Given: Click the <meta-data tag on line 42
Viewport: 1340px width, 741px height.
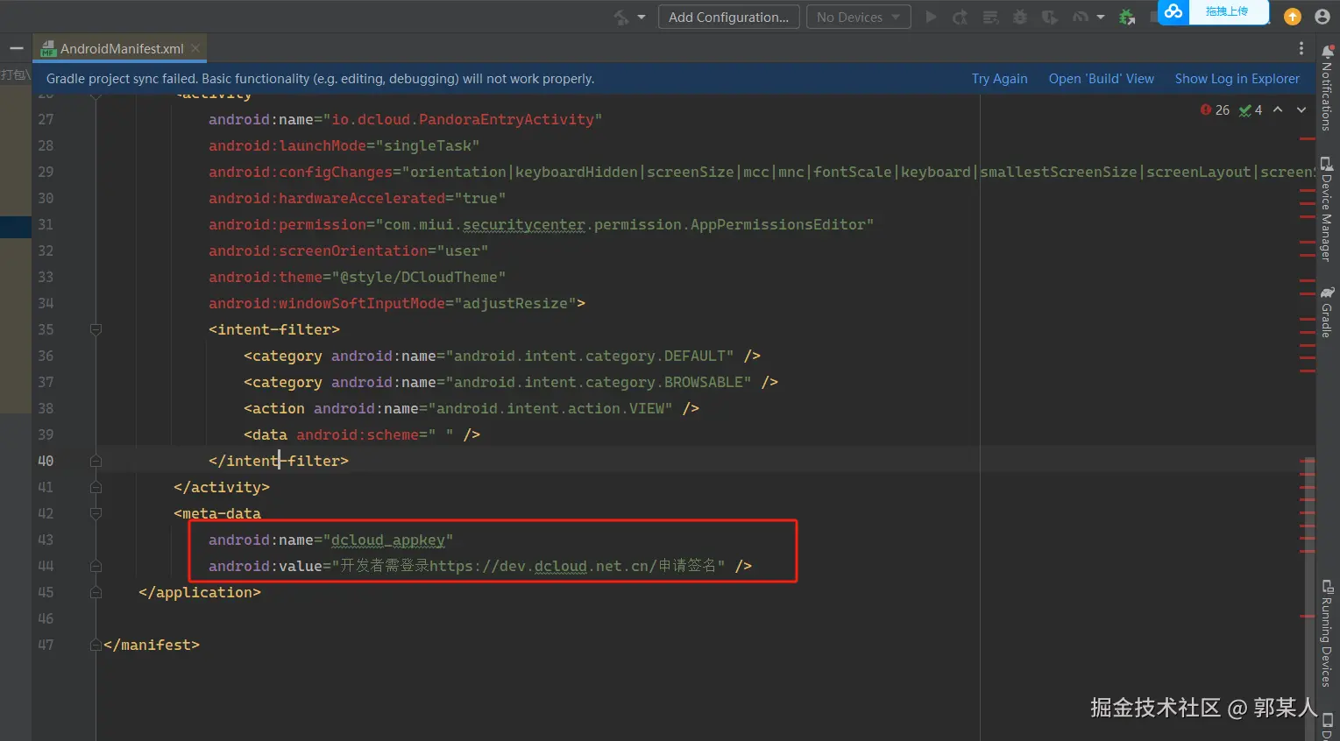Looking at the screenshot, I should click(217, 513).
